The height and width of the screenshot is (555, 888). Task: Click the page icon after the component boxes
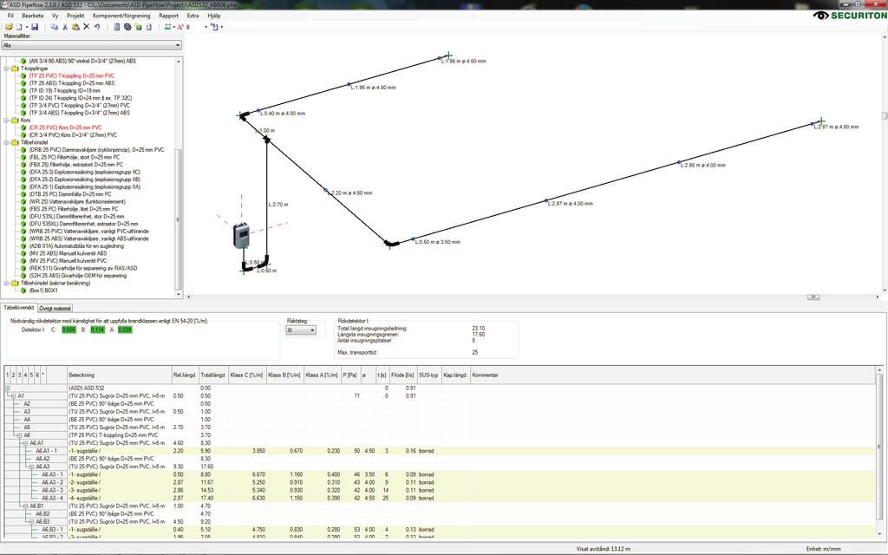pyautogui.click(x=148, y=27)
